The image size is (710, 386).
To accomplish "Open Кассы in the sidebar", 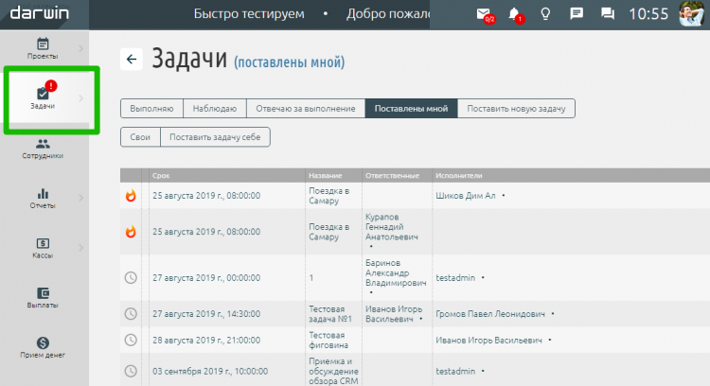I will pos(43,248).
